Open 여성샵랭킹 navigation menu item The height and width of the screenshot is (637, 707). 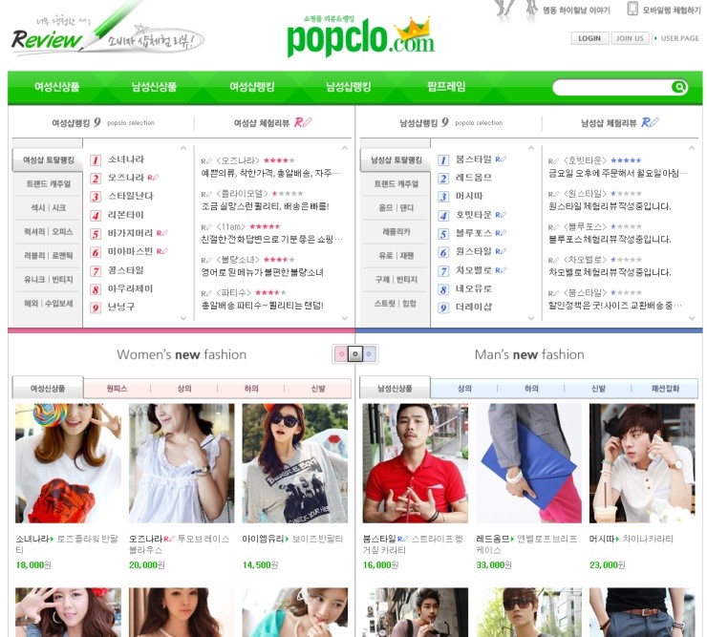251,87
